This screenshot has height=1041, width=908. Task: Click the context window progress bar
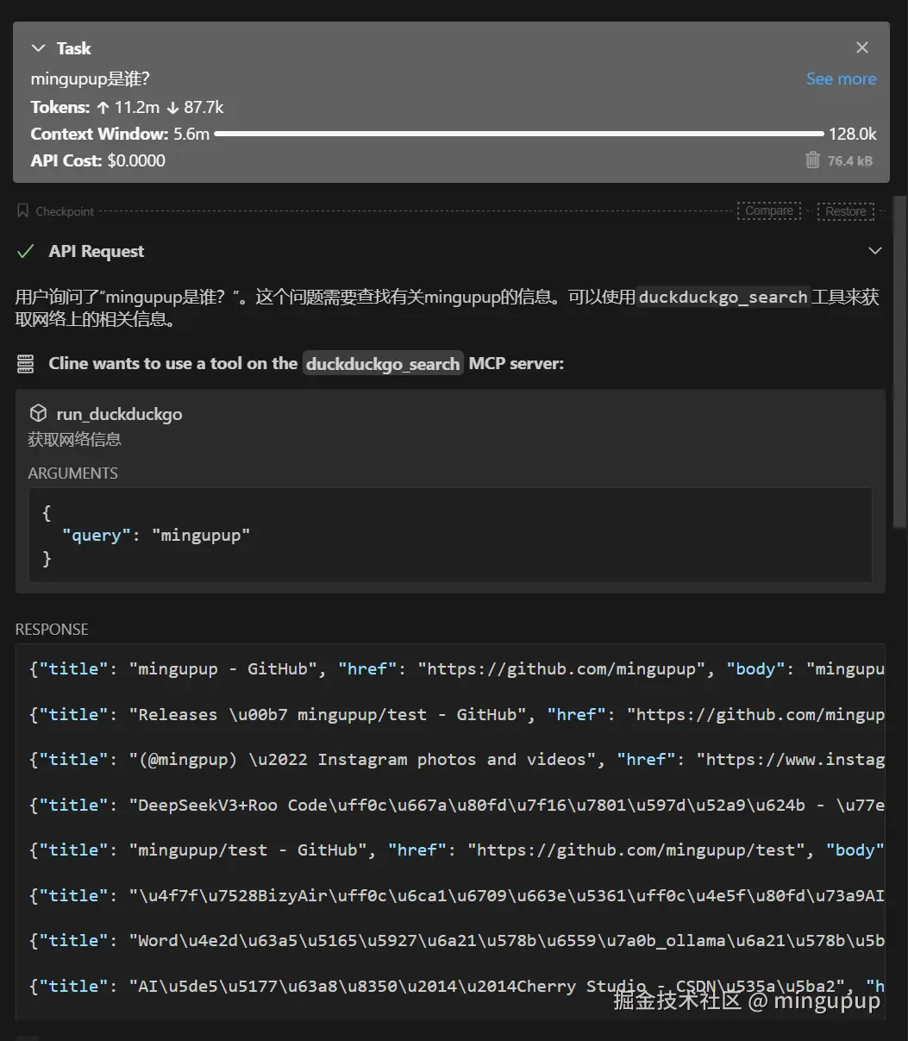[x=518, y=134]
